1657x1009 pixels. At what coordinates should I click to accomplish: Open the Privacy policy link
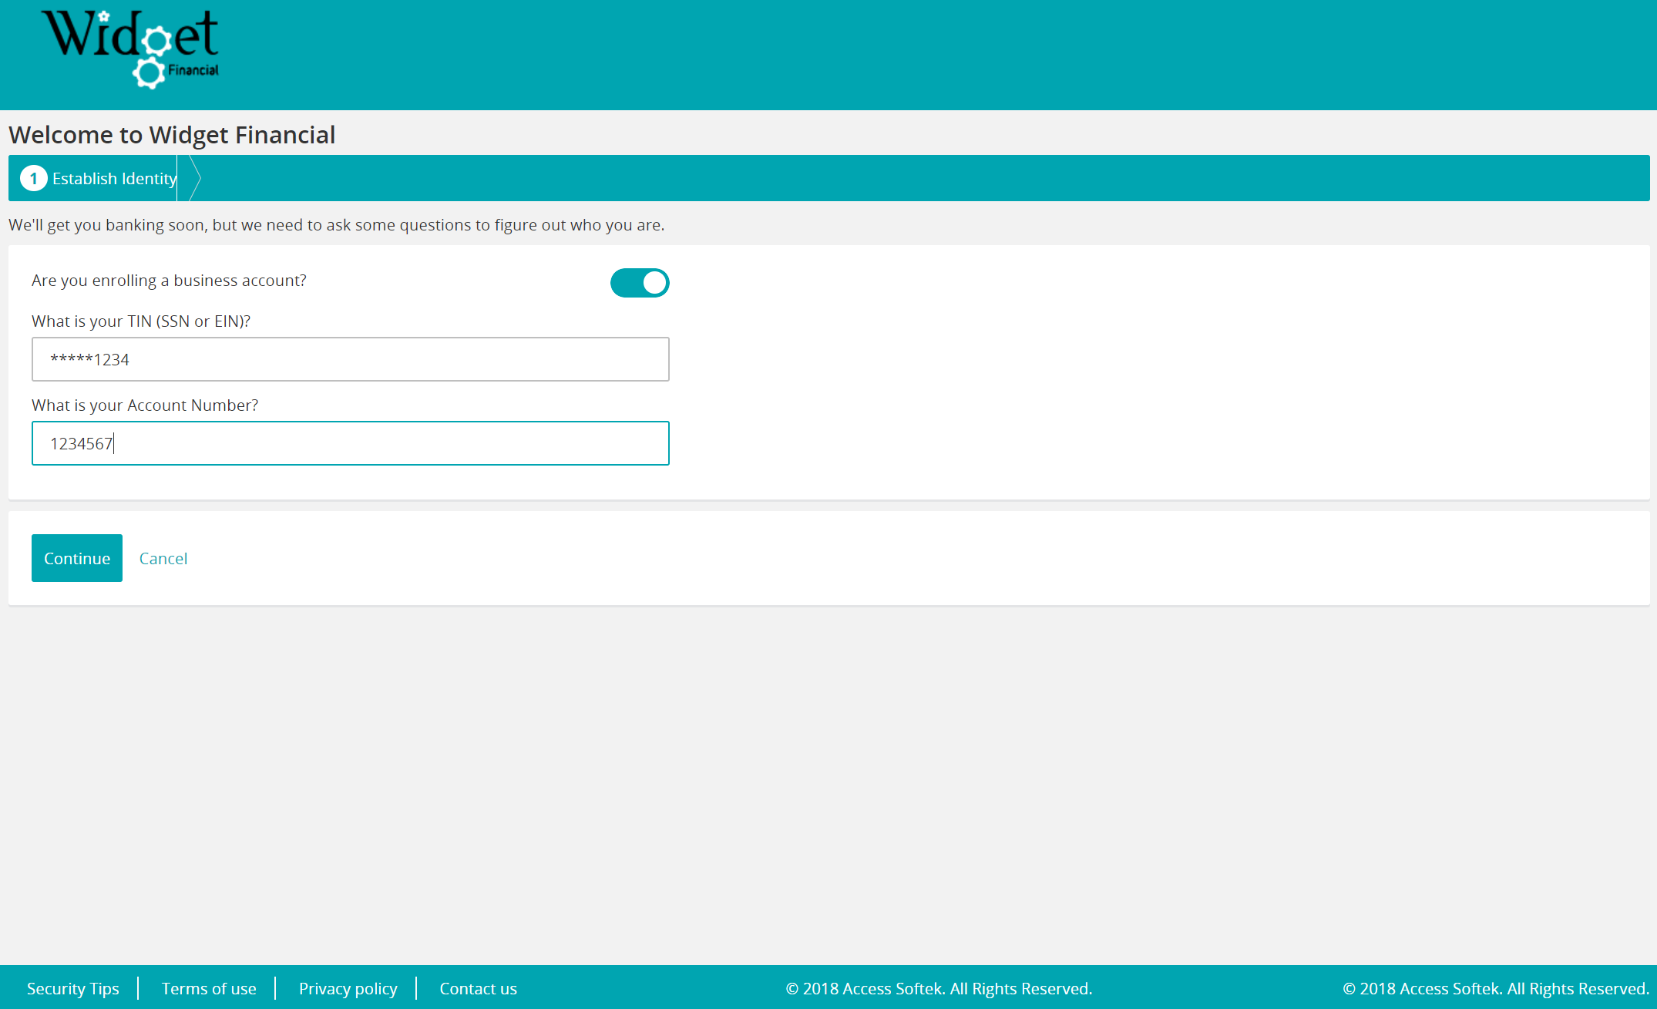click(x=348, y=988)
